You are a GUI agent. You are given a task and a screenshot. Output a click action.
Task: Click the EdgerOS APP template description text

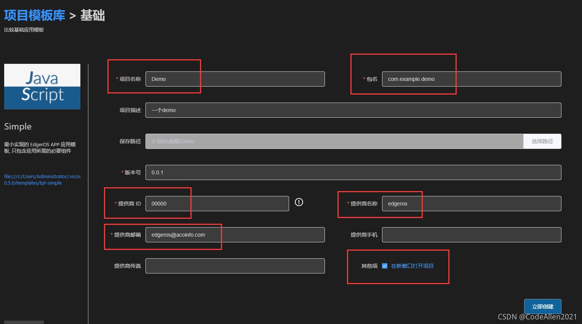(40, 148)
